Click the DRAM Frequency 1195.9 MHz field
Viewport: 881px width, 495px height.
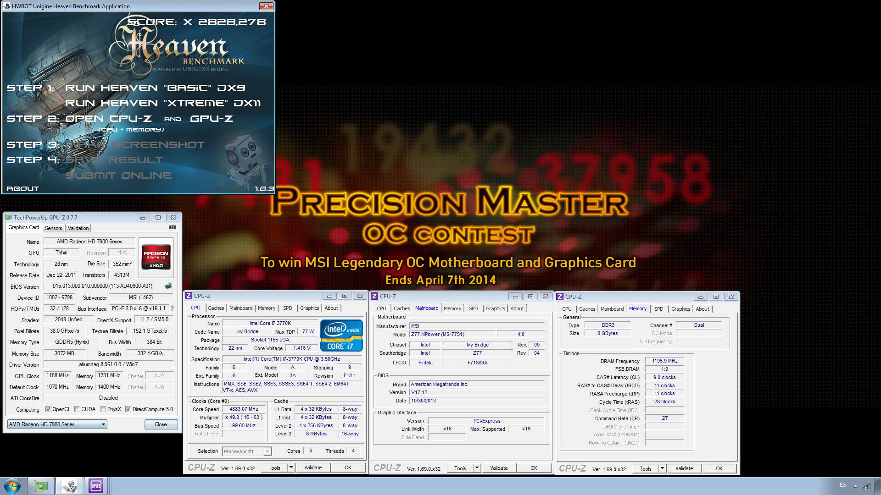coord(665,361)
